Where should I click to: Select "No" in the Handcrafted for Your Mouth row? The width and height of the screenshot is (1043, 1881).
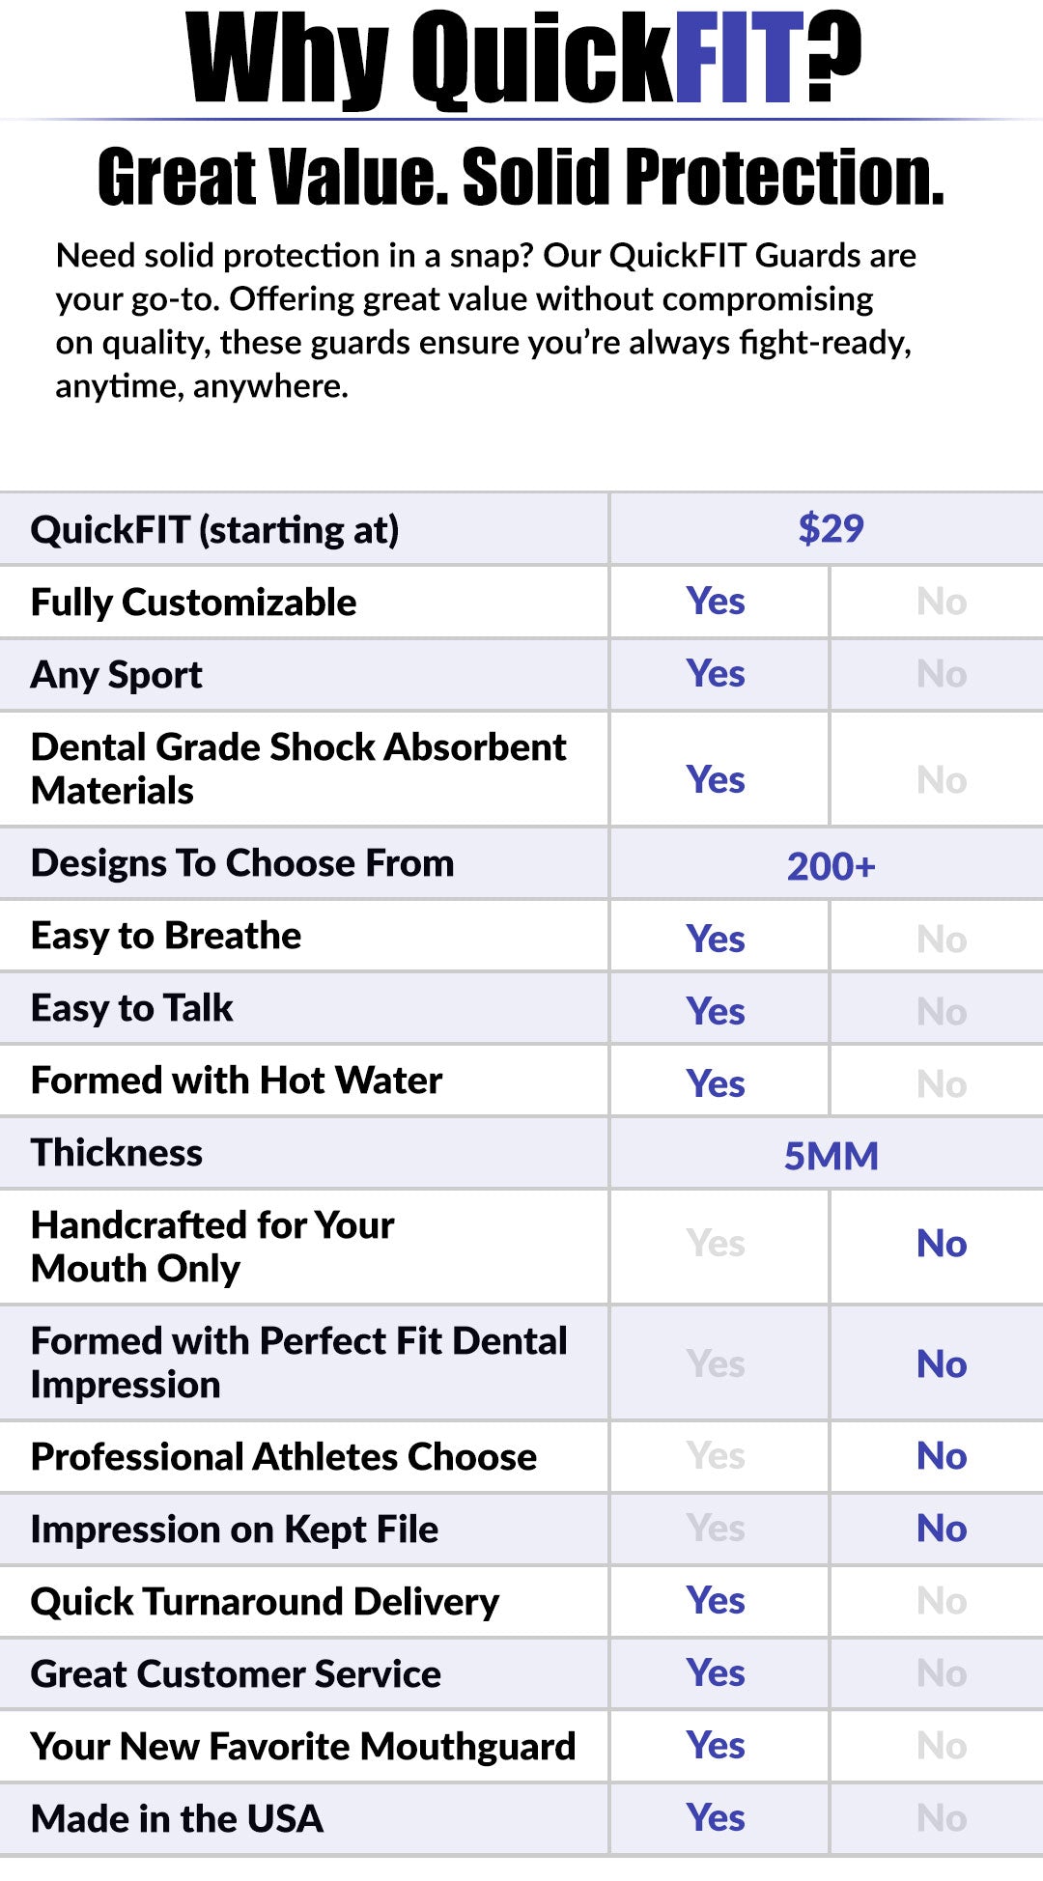942,1244
